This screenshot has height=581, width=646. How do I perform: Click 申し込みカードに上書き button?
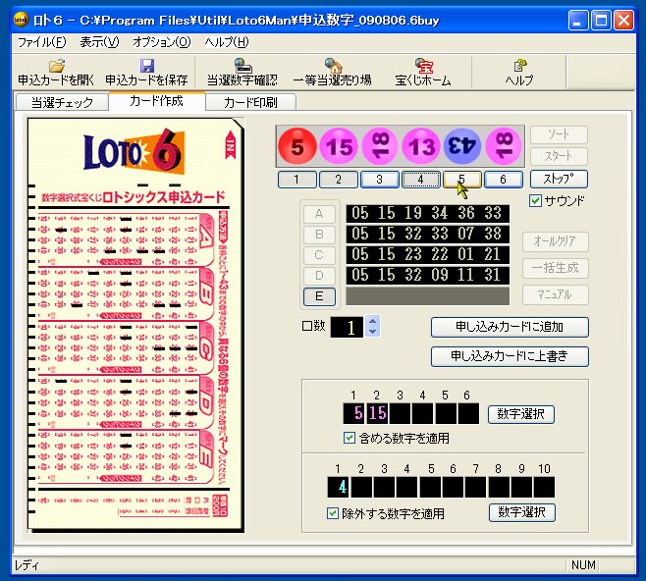pos(510,356)
